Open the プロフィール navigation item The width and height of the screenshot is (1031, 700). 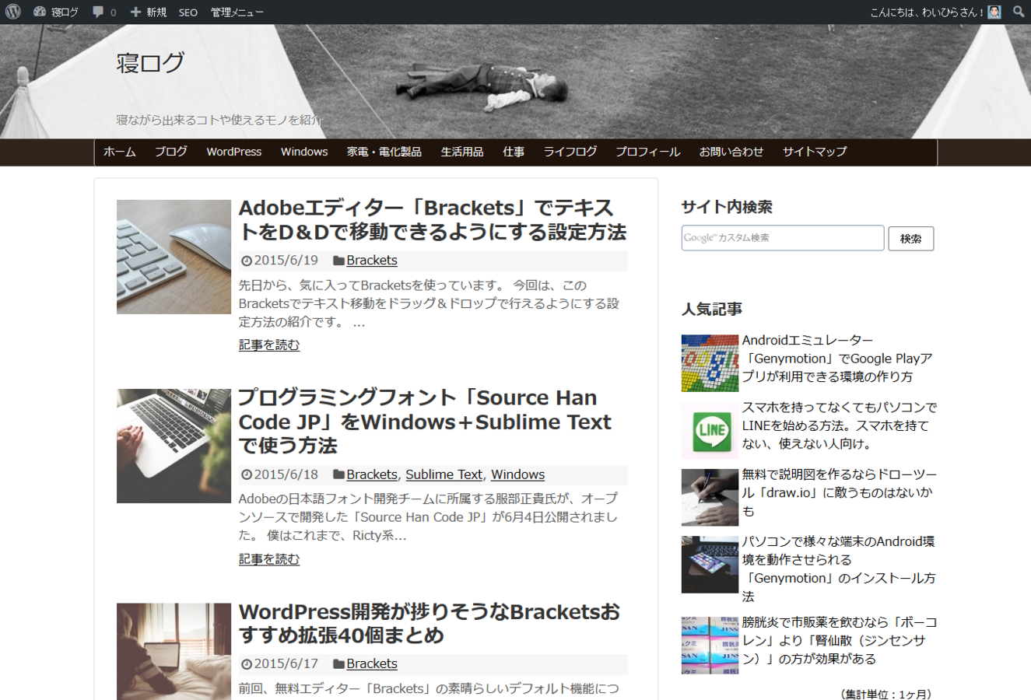point(647,152)
